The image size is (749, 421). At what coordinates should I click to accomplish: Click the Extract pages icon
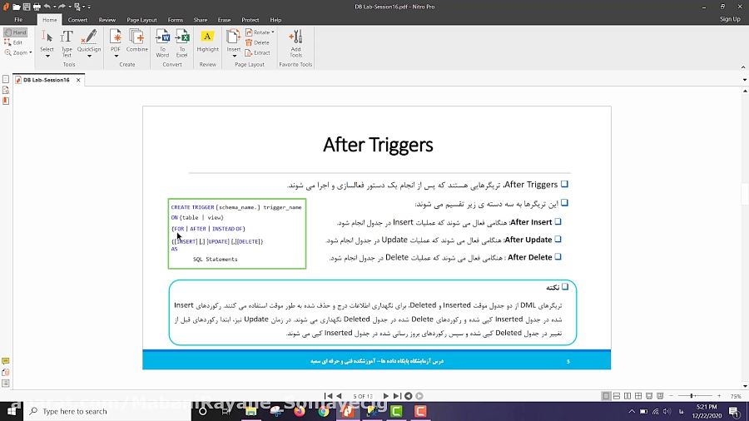257,52
